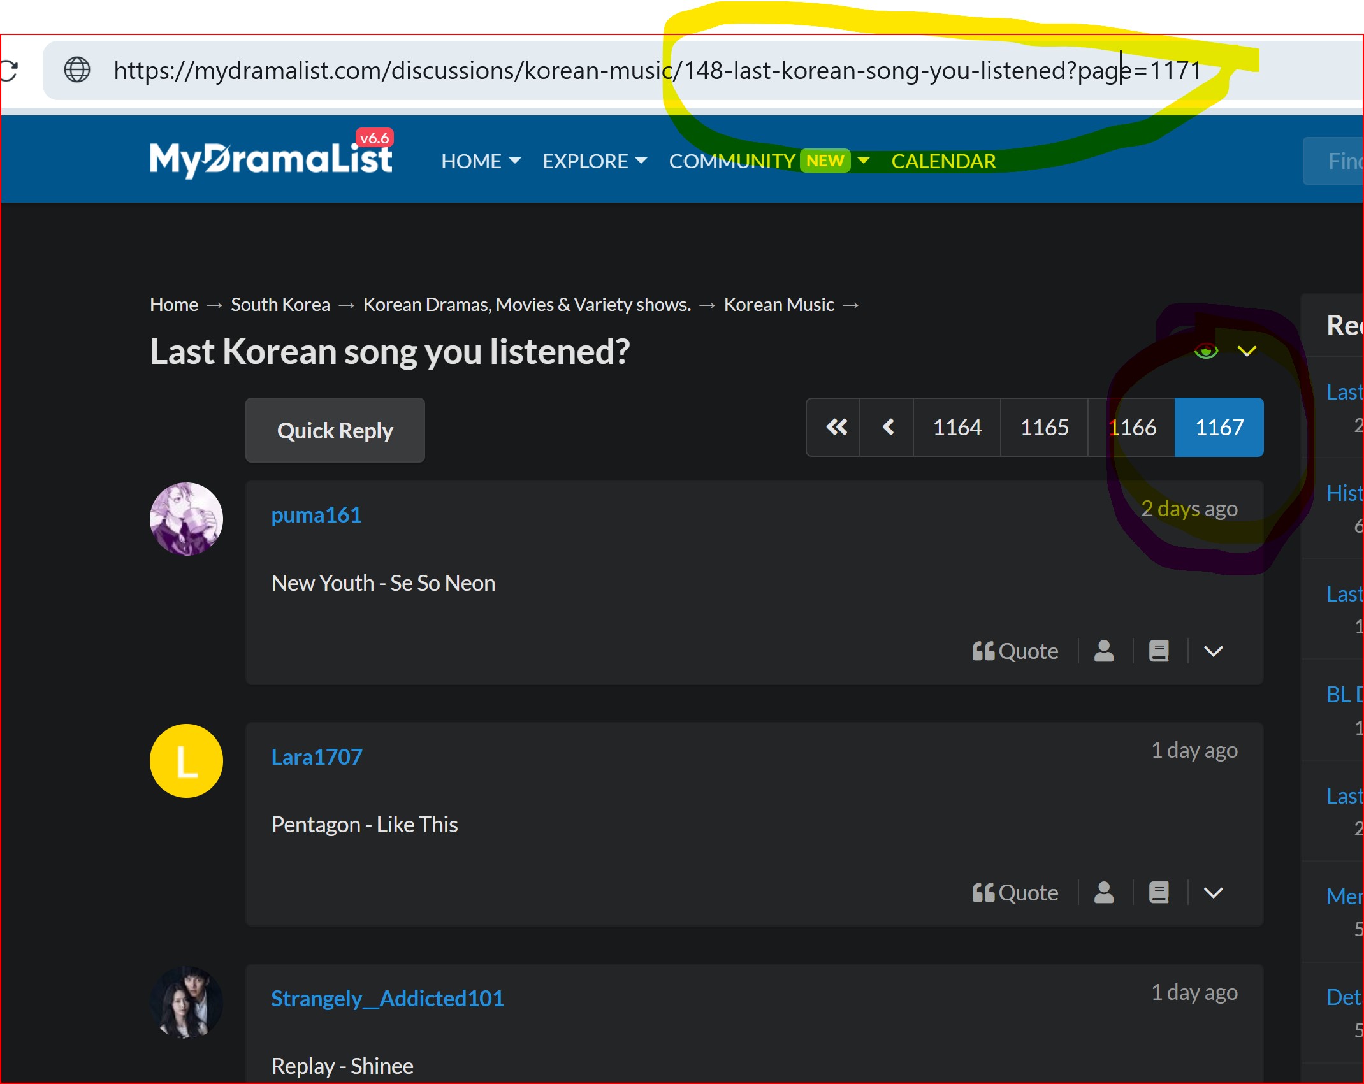Image resolution: width=1364 pixels, height=1084 pixels.
Task: Click the list icon on puma161's post
Action: (x=1159, y=651)
